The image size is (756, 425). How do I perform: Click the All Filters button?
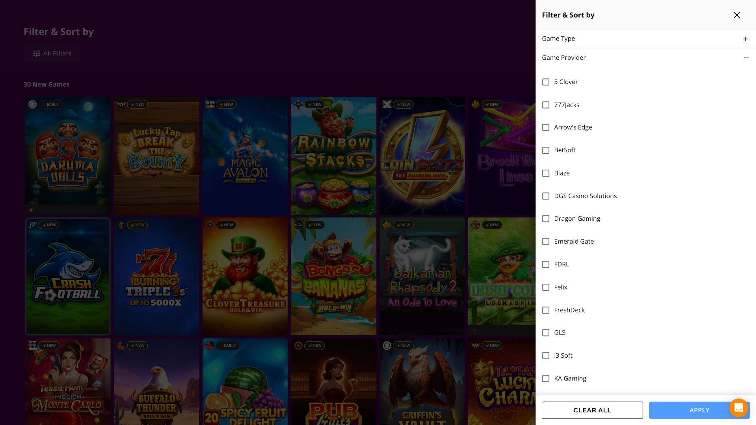point(52,53)
